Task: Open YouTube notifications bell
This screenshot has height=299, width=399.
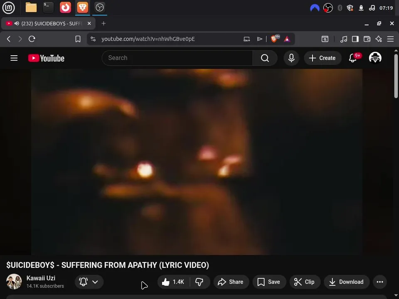Action: pyautogui.click(x=353, y=58)
